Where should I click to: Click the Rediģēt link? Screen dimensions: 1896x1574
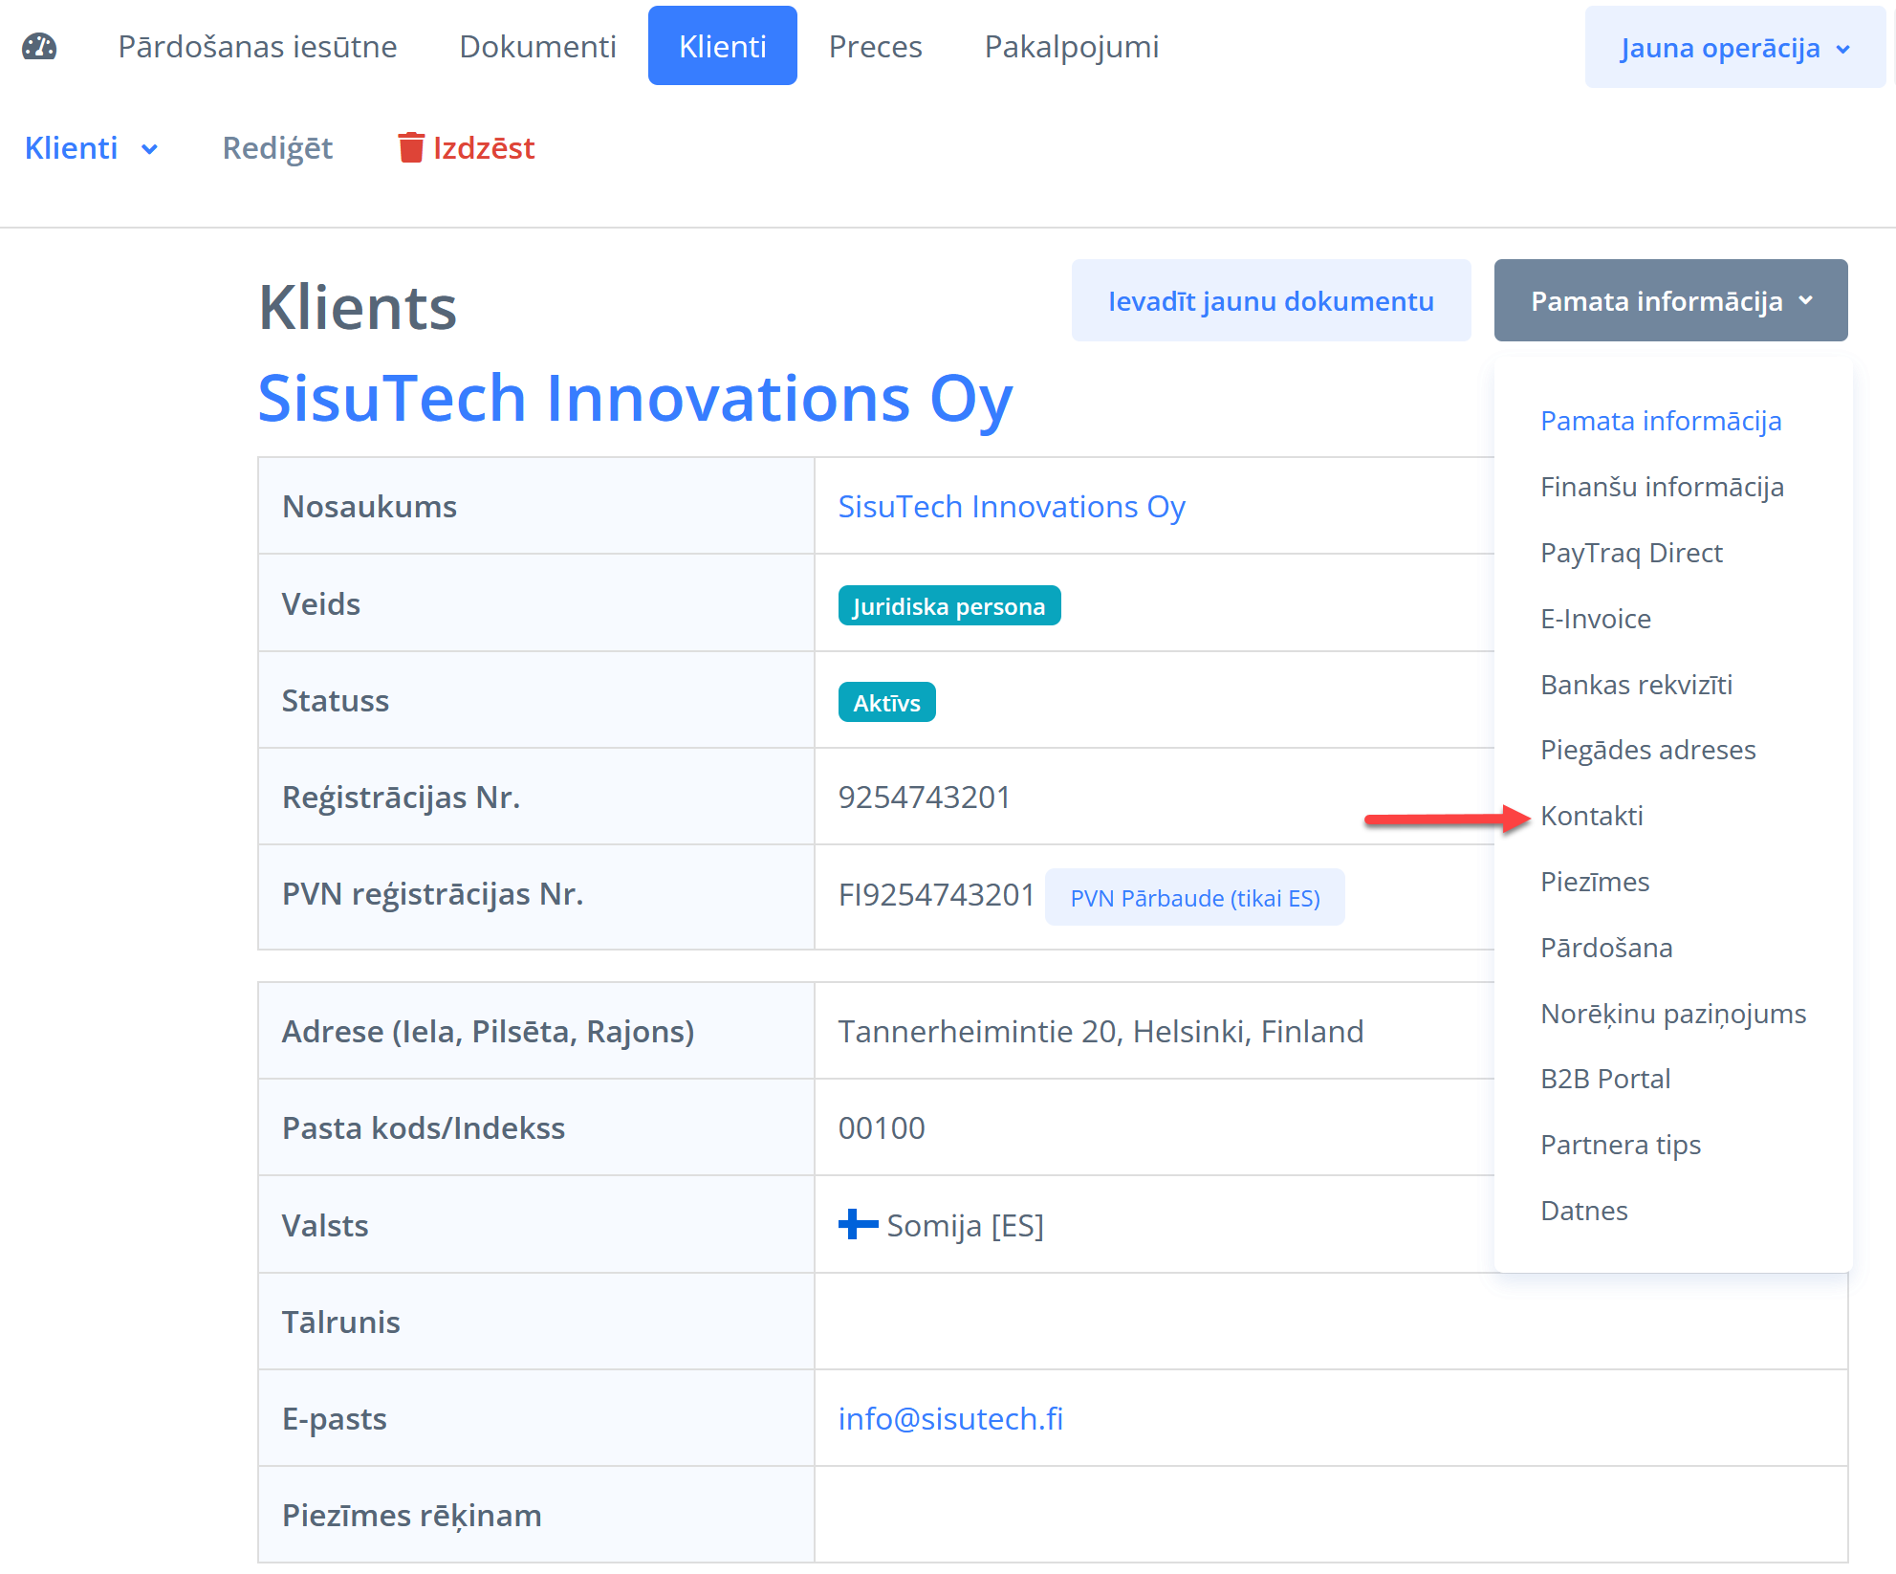tap(277, 148)
